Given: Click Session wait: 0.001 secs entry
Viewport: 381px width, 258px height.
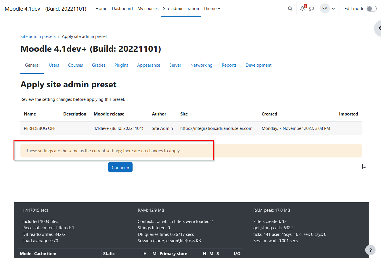Looking at the screenshot, I should tap(275, 241).
